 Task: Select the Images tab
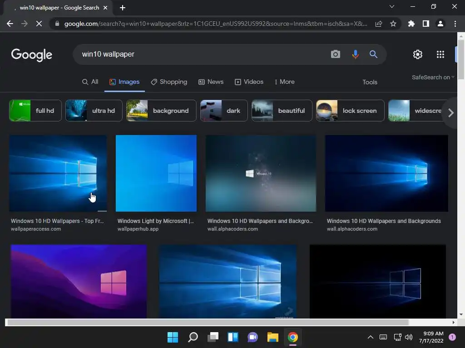tap(124, 82)
